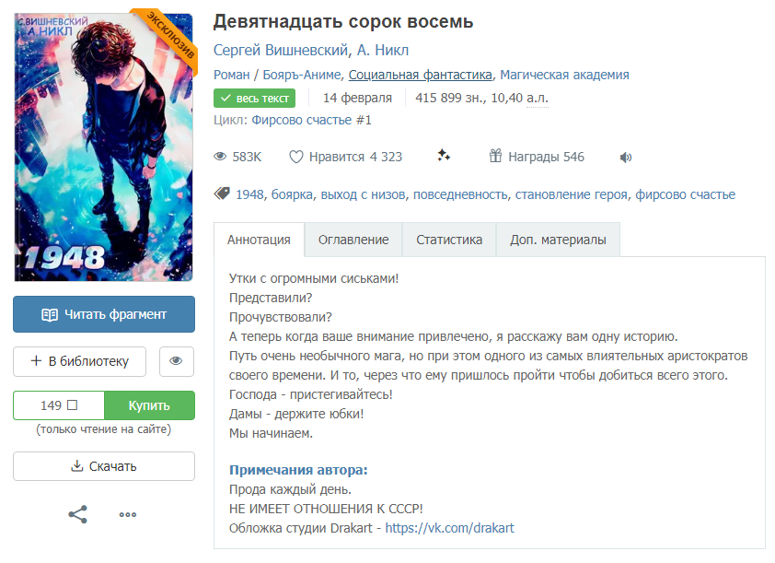Screen dimensions: 775x563
Task: Switch to the Оглавление tab
Action: click(x=353, y=240)
